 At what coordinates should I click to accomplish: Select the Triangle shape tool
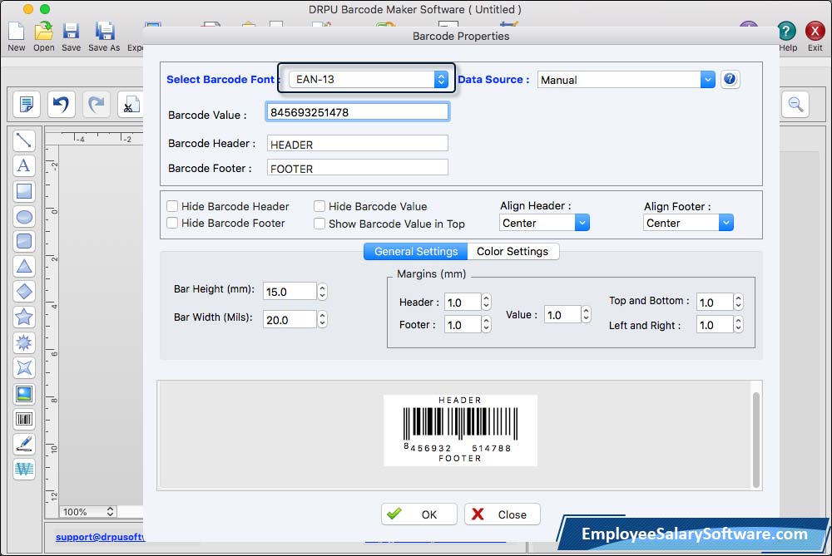pos(24,266)
